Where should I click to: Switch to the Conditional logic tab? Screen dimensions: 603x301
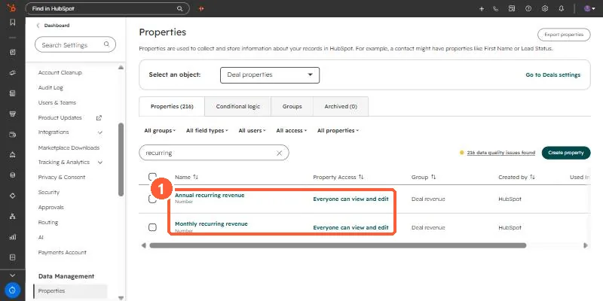(x=238, y=106)
